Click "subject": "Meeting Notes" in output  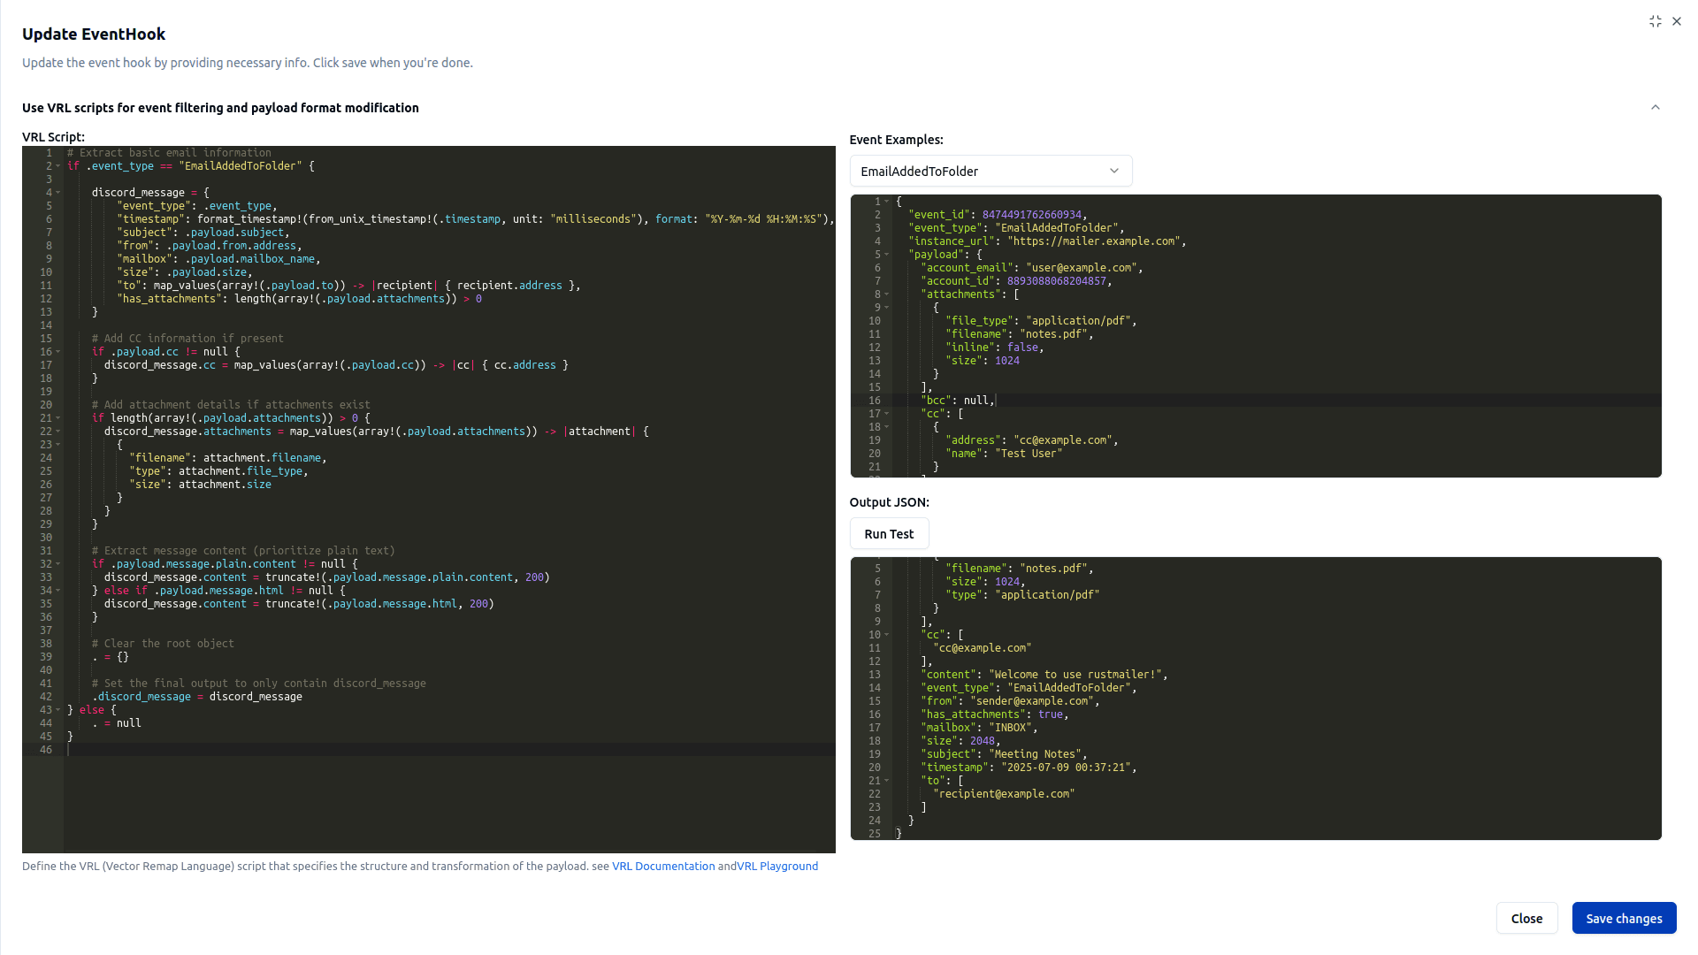click(1003, 754)
